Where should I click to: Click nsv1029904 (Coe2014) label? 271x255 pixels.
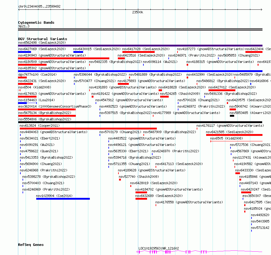pos(54,196)
